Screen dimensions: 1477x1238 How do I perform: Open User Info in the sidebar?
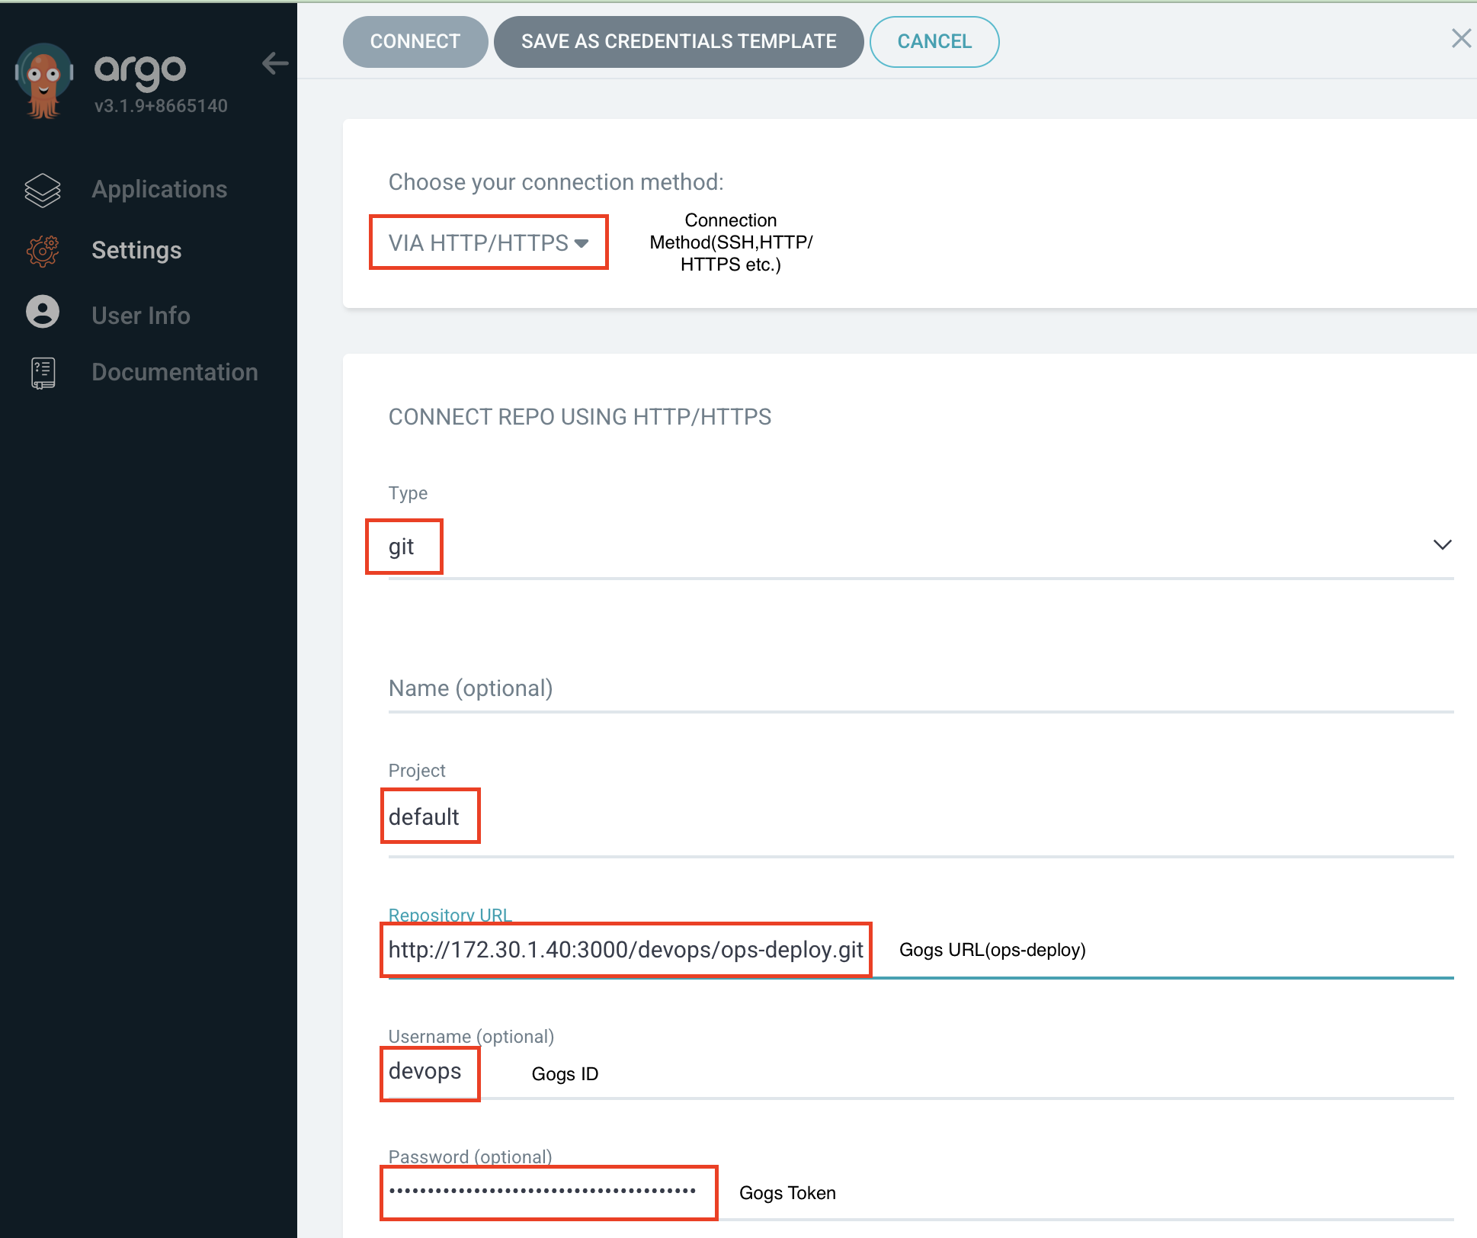tap(141, 315)
